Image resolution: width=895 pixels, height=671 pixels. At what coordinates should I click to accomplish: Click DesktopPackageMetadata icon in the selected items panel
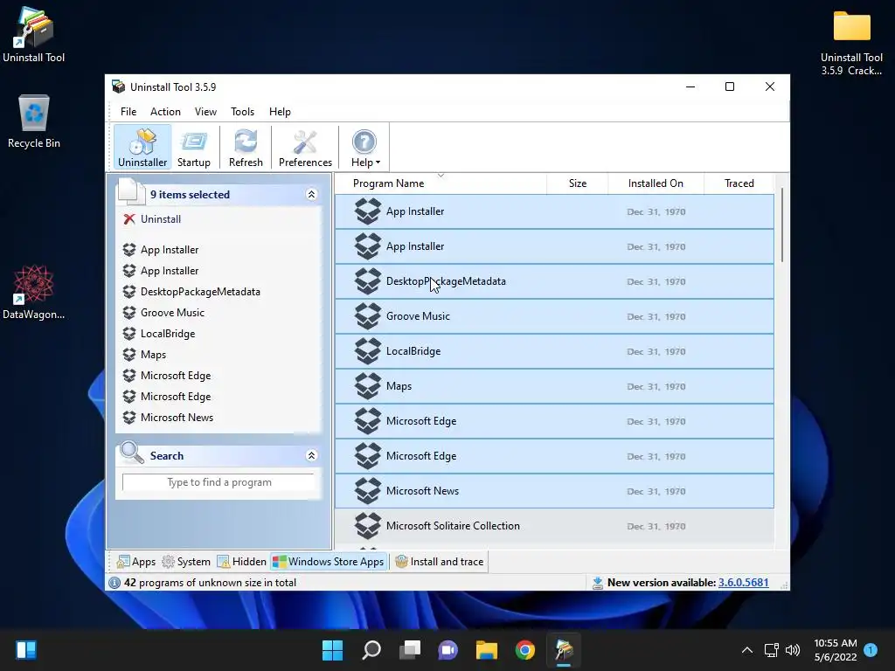129,292
